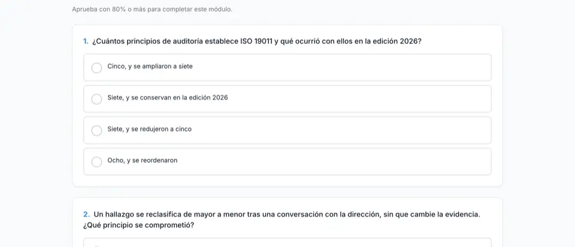
Task: Click question 1 text about ISO 19011 principles
Action: 257,41
